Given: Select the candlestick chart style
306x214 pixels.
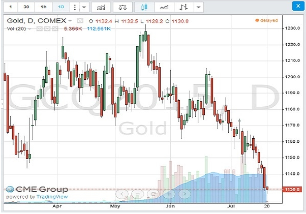Looking at the screenshot, I should (144, 7).
